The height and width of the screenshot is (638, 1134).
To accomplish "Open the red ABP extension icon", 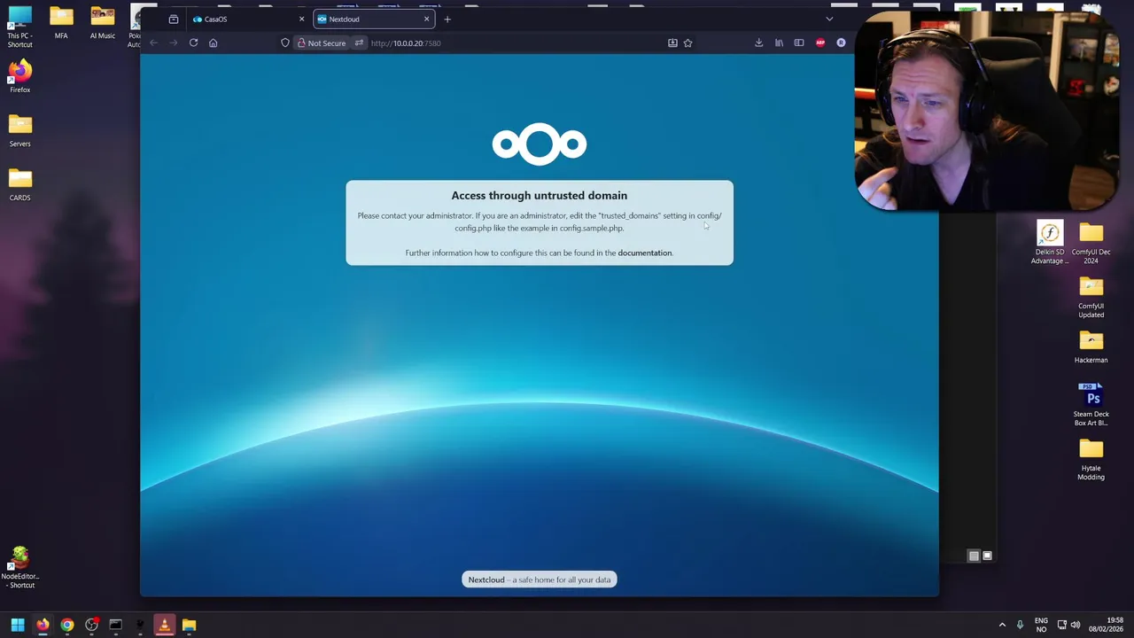I will click(x=820, y=43).
